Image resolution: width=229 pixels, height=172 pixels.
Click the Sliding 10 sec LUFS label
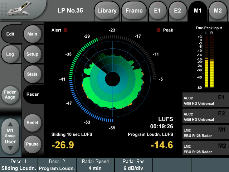pyautogui.click(x=72, y=134)
